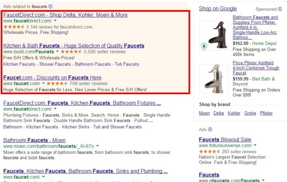Open FaucetDirect.com Shop Delta, Kohler ad title
Viewport: 287px width, 182px height.
[66, 15]
